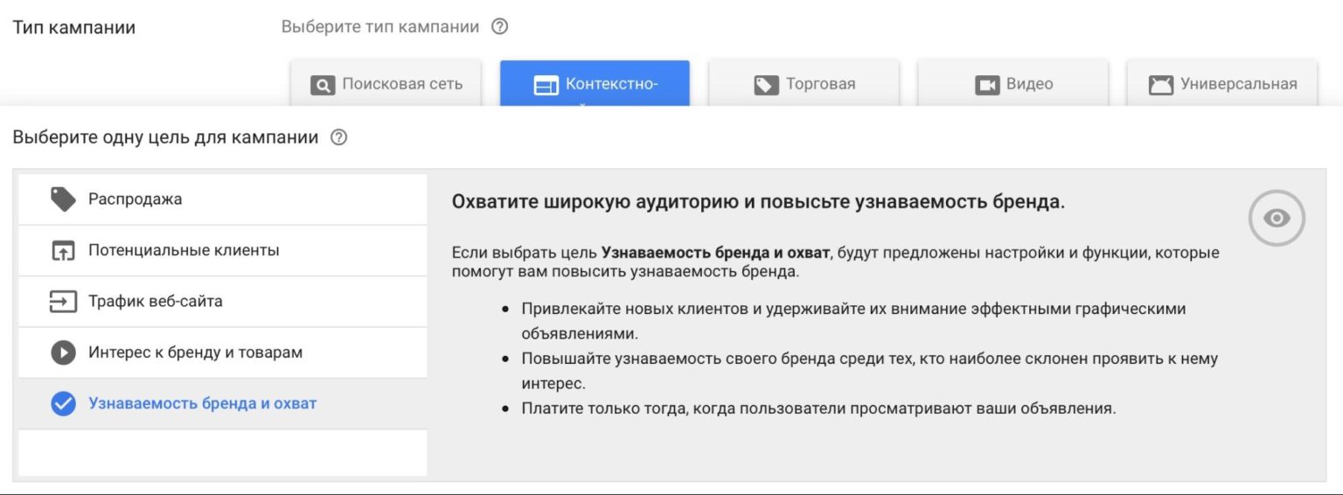Pick the Универсальная campaign type
Screen dimensions: 1343x495
pos(1221,84)
